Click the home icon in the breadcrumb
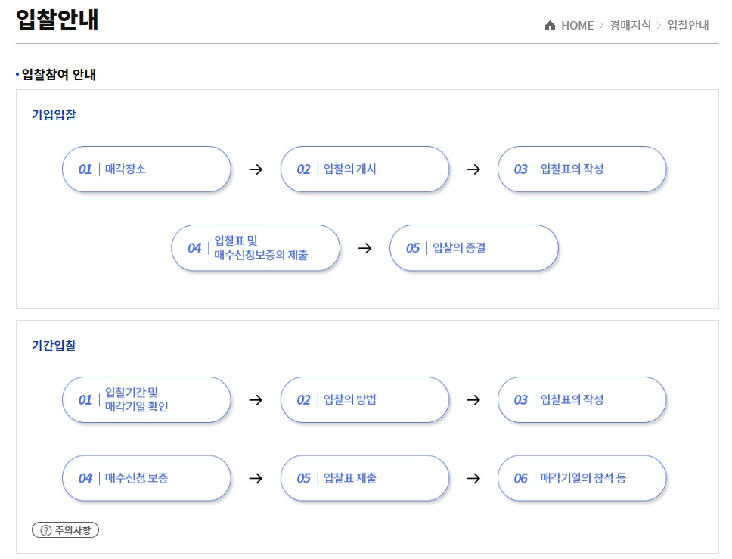 550,26
